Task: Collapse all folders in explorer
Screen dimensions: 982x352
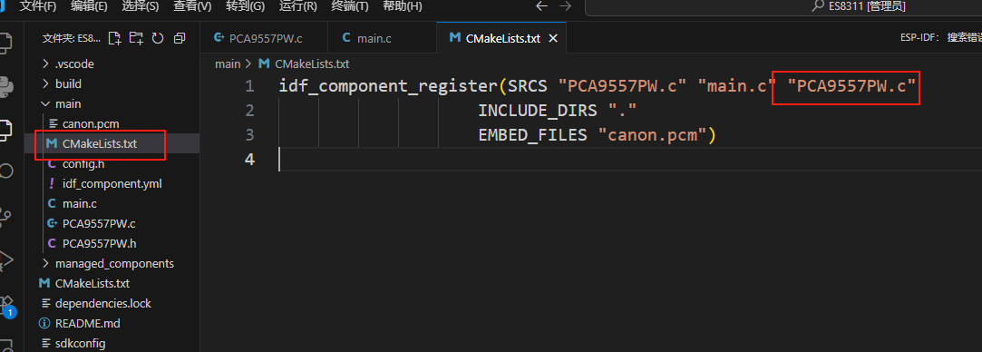Action: 180,38
